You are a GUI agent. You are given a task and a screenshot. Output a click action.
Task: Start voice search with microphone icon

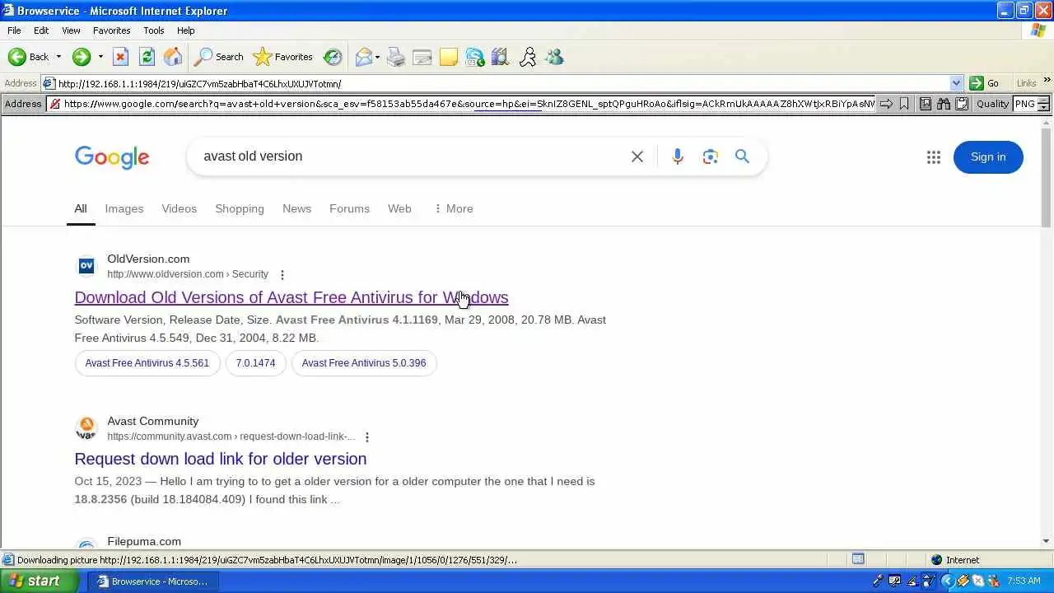678,156
